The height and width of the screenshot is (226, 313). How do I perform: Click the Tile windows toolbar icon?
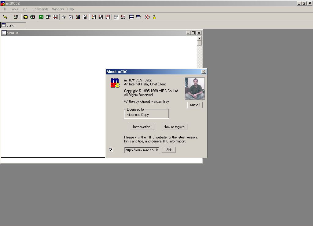pos(131,17)
